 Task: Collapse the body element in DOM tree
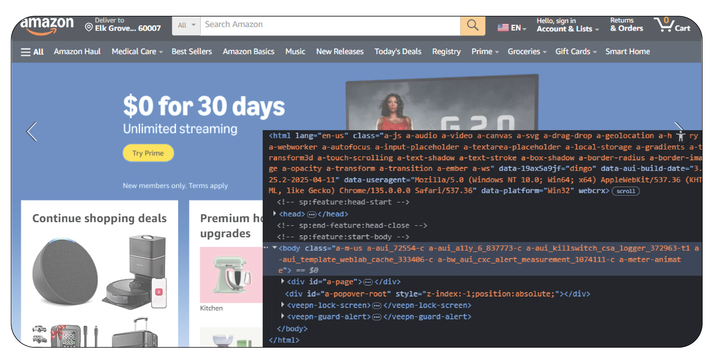(275, 247)
